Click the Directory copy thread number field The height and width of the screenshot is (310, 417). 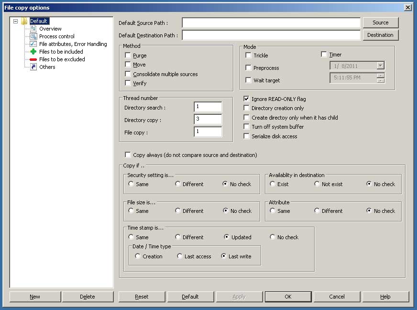[x=208, y=119]
